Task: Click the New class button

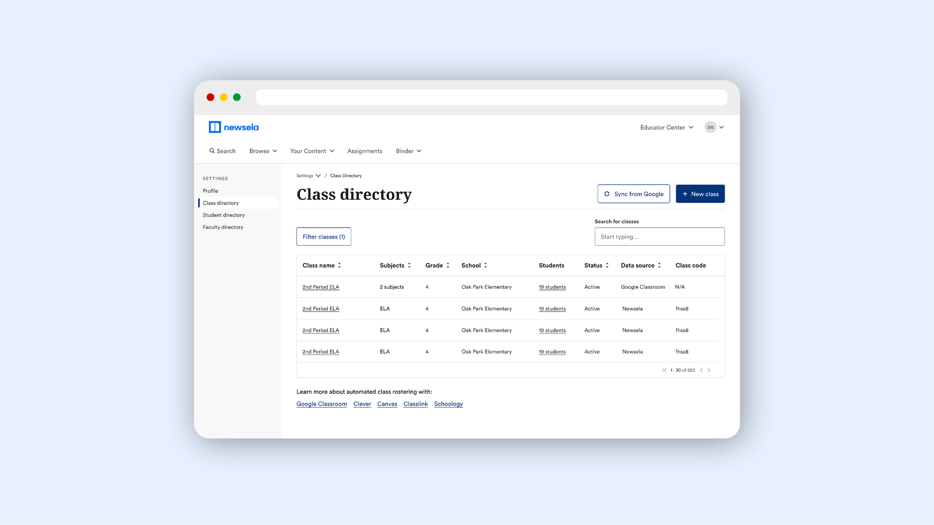Action: (x=700, y=194)
